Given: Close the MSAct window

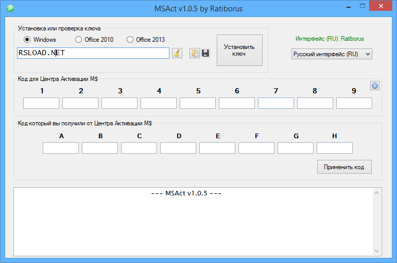Looking at the screenshot, I should click(381, 6).
